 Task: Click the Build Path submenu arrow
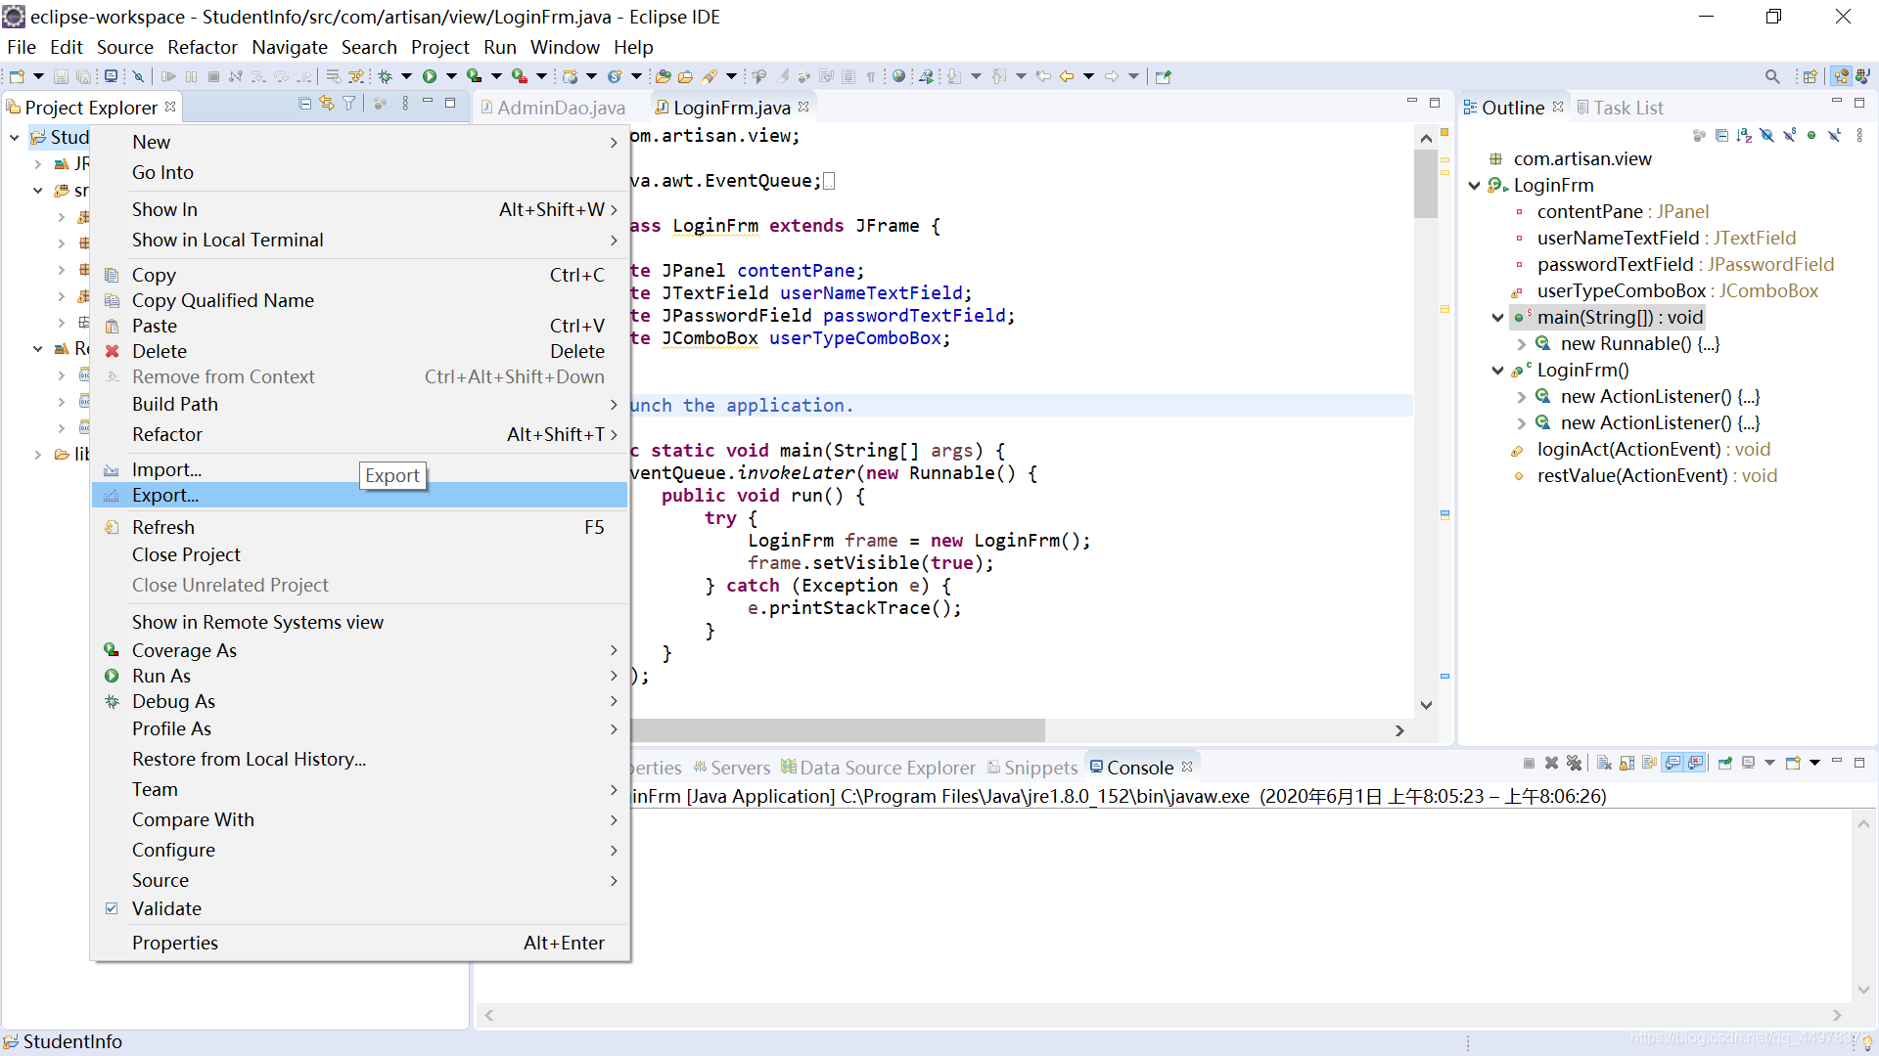pos(615,404)
